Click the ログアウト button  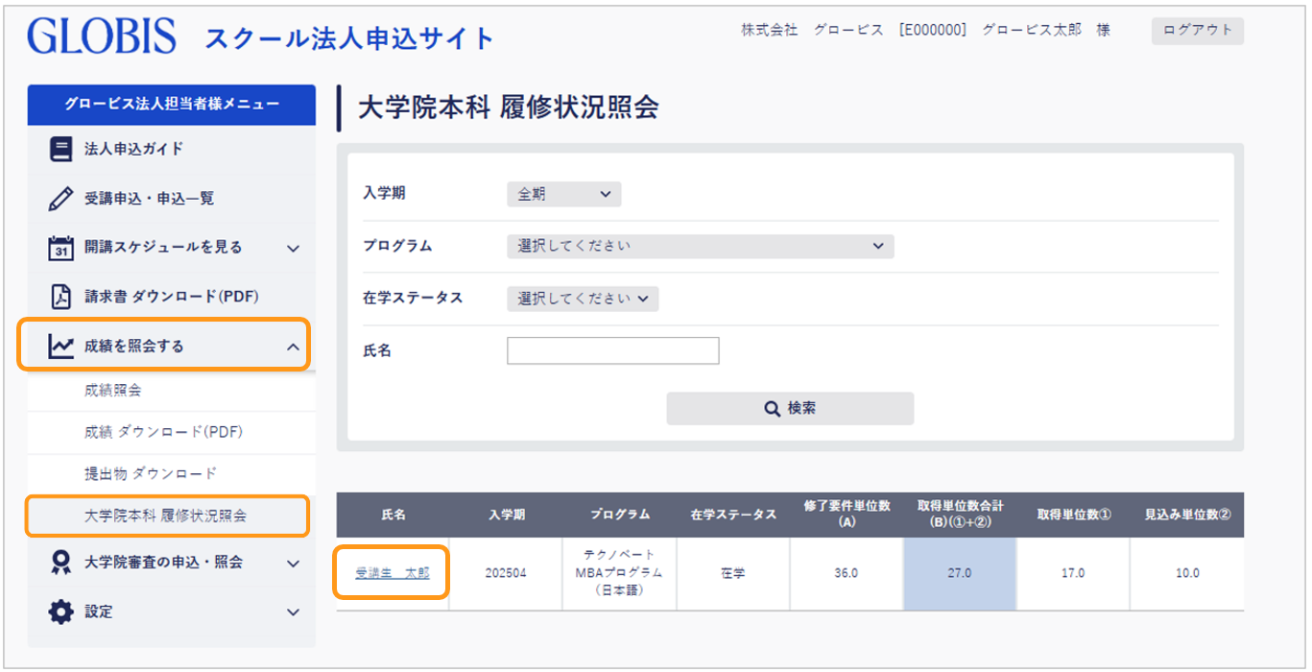point(1198,31)
